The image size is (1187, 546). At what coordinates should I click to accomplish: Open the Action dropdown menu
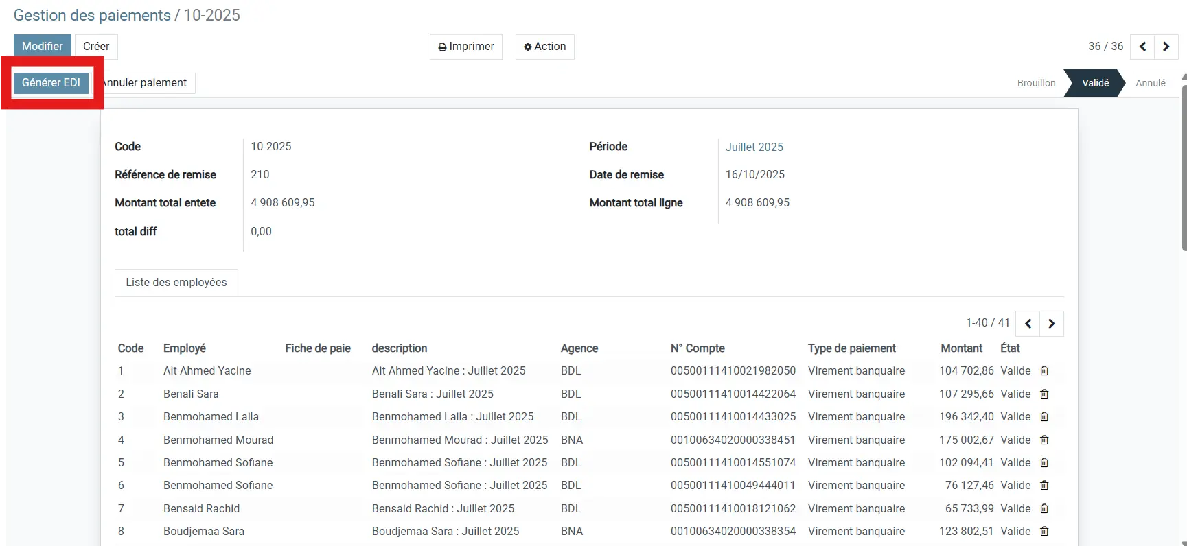pos(544,47)
